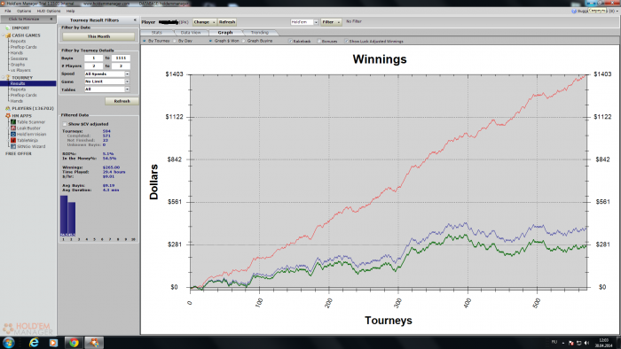
Task: Collapse the Cash Games tree node
Action: (4, 35)
